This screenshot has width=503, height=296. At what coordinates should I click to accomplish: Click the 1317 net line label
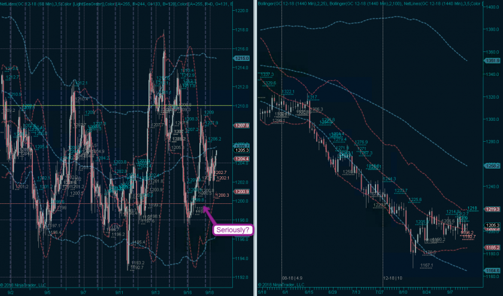pos(312,97)
